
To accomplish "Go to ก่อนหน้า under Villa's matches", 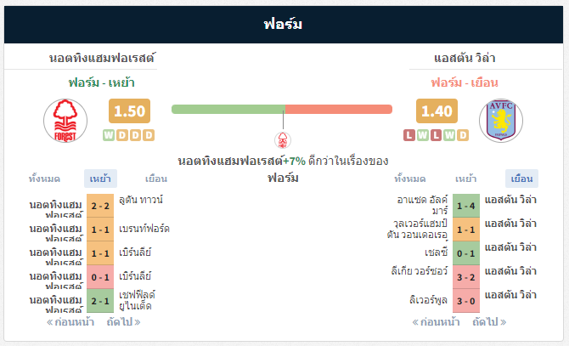I will [436, 322].
